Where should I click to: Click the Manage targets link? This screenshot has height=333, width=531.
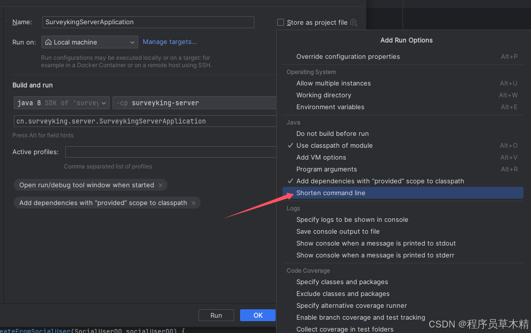(169, 42)
